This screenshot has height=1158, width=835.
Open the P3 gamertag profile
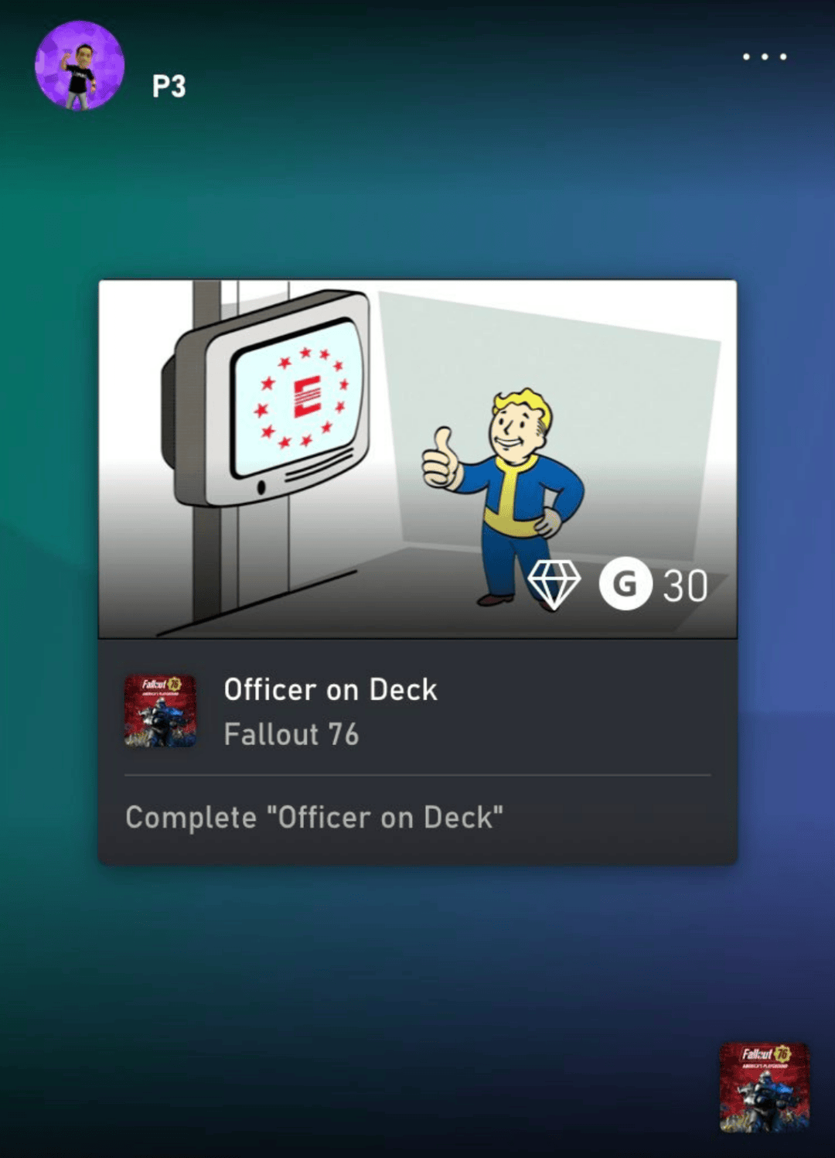point(169,87)
